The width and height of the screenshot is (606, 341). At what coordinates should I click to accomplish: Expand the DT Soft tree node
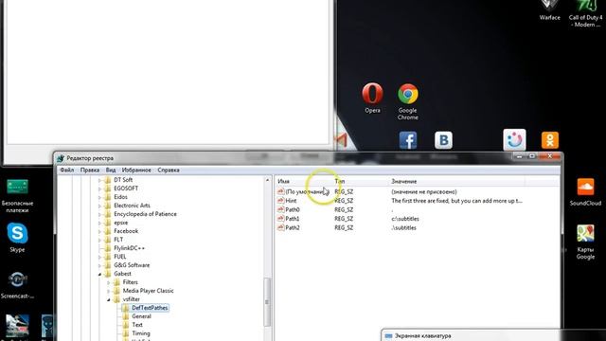(99, 180)
